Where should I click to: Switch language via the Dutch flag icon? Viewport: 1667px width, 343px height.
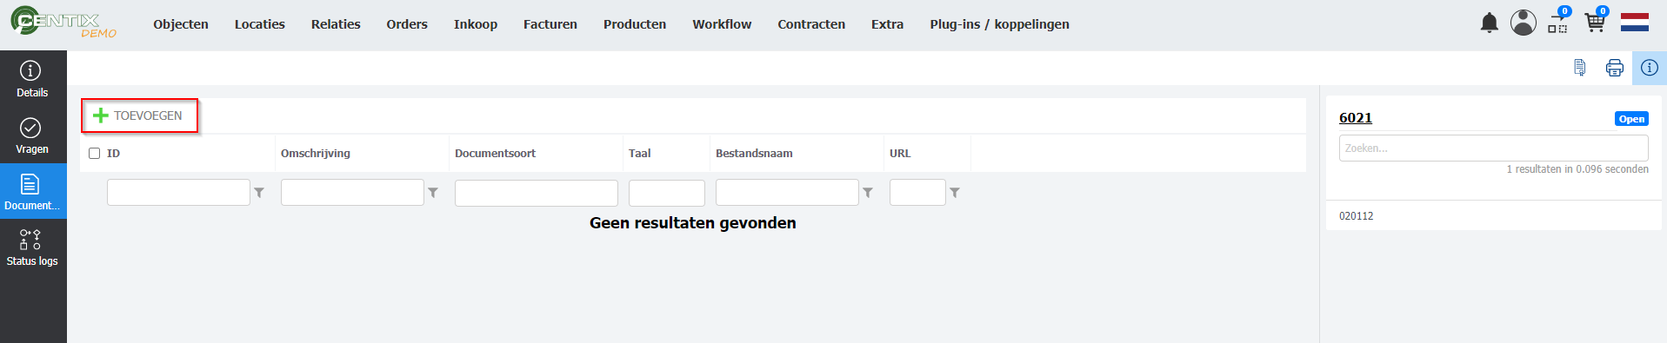1635,23
